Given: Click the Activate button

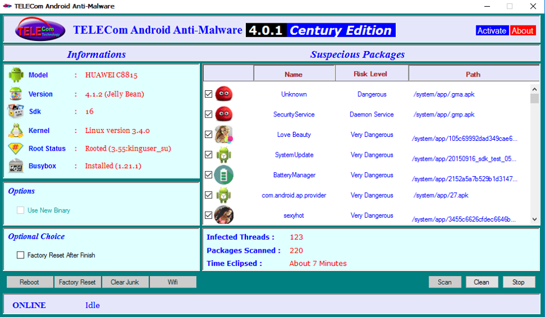Looking at the screenshot, I should (x=492, y=31).
